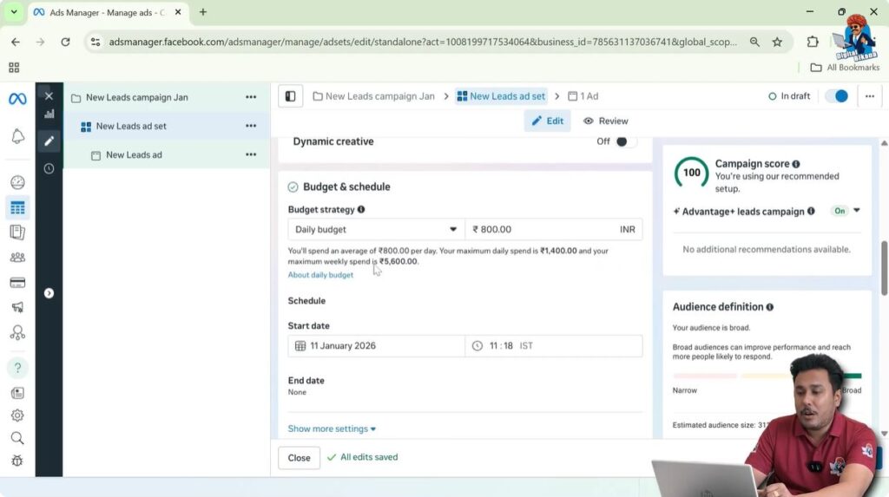
Task: Open browser apps grid icon
Action: 14,68
